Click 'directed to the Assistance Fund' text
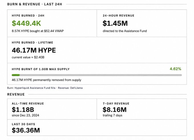Viewport: 194px width, 140px height. 125,31
